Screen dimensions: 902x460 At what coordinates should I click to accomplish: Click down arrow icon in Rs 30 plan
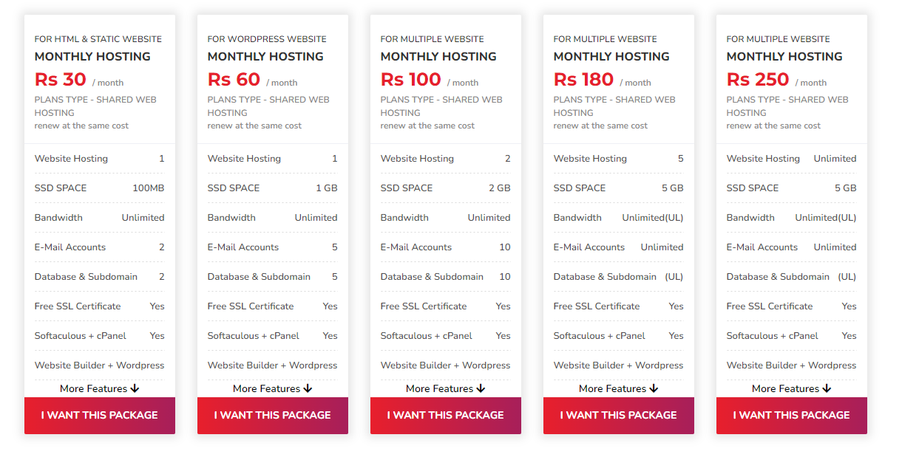pos(135,388)
